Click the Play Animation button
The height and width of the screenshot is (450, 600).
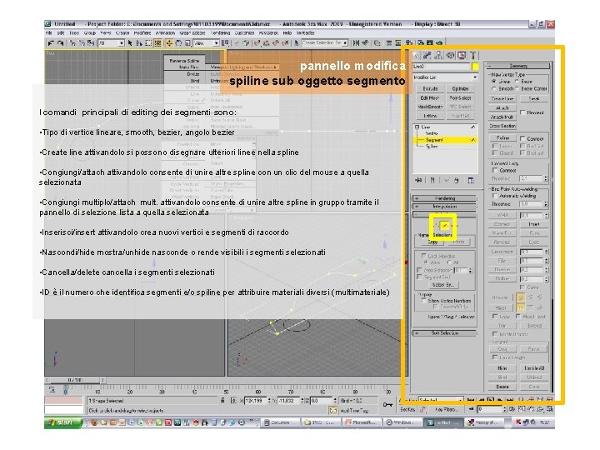tap(491, 400)
